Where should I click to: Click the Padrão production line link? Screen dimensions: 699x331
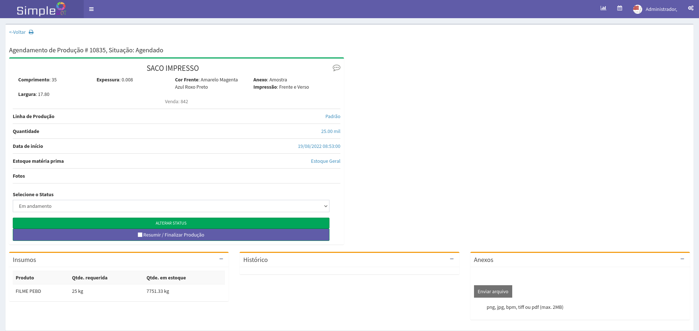pyautogui.click(x=332, y=117)
